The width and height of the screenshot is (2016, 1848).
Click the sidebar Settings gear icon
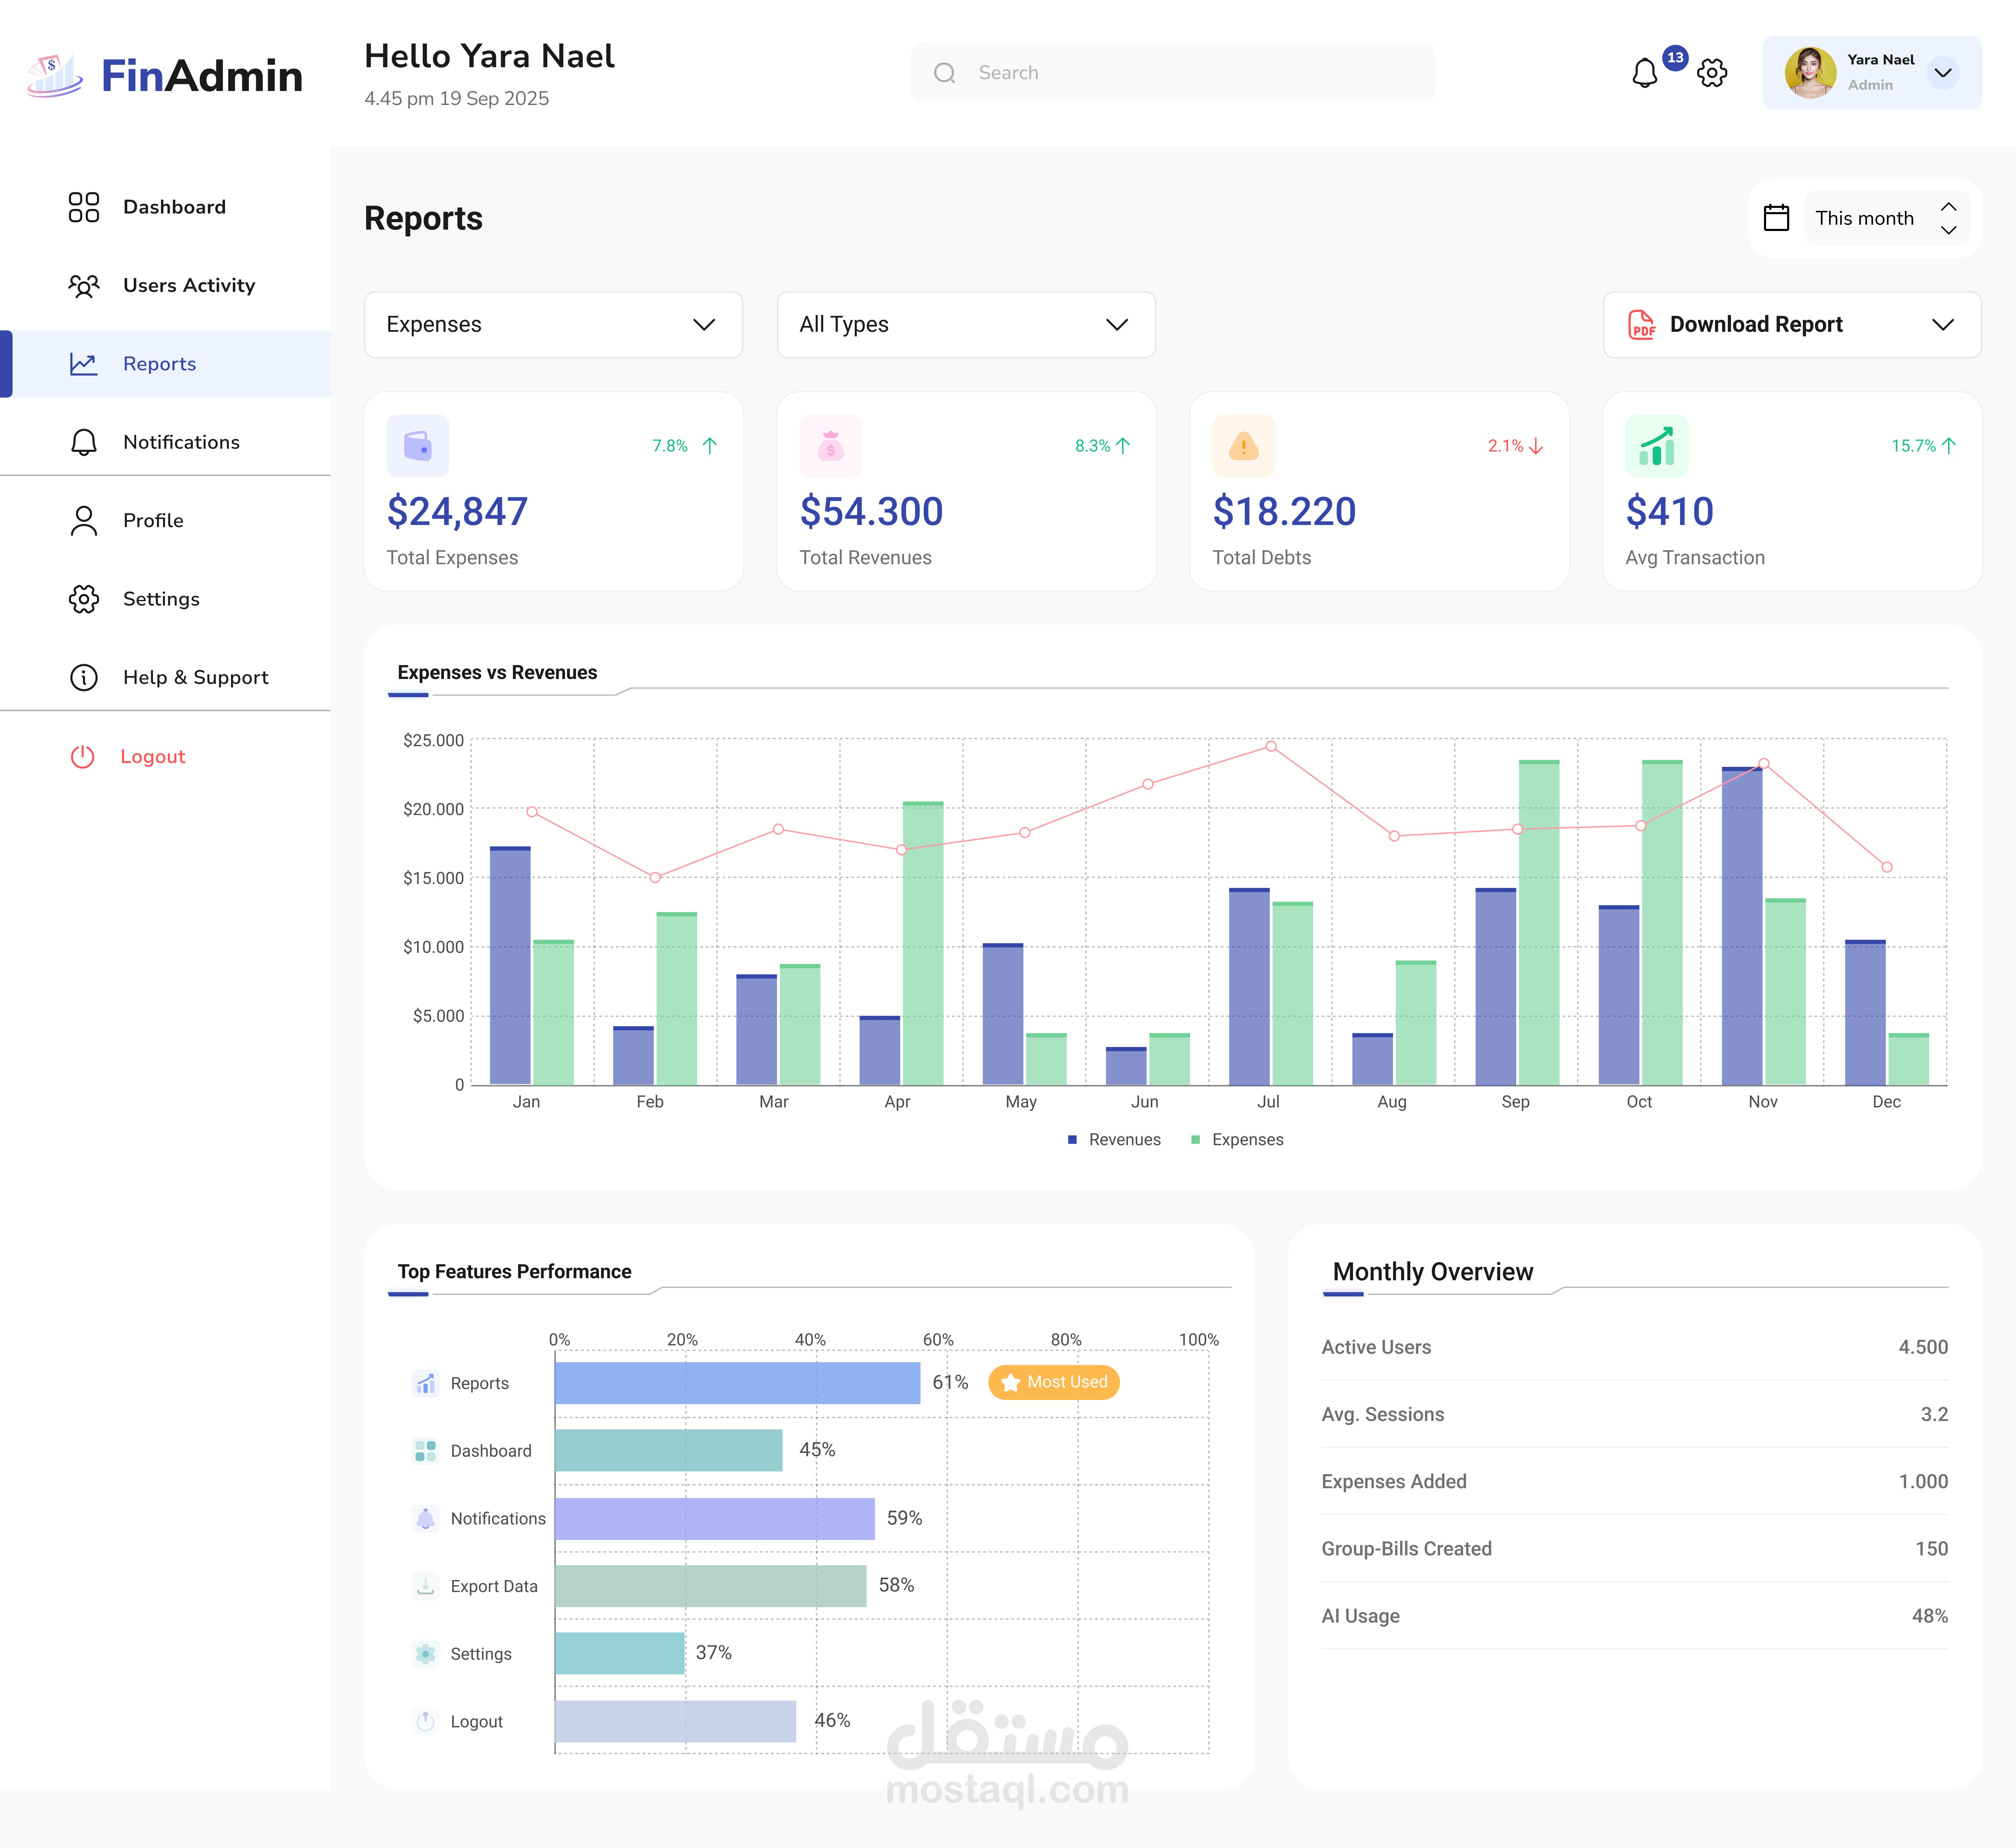pyautogui.click(x=84, y=599)
